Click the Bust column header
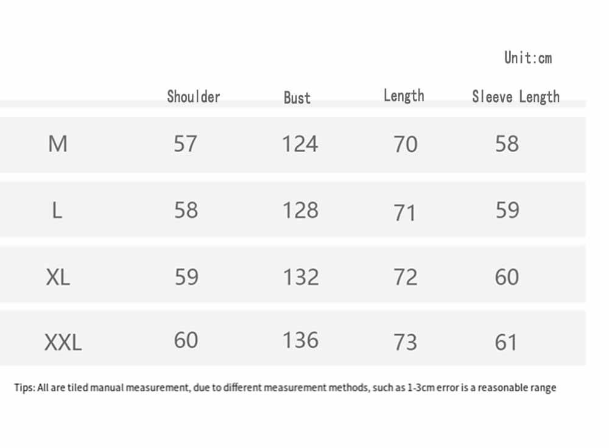 click(297, 97)
